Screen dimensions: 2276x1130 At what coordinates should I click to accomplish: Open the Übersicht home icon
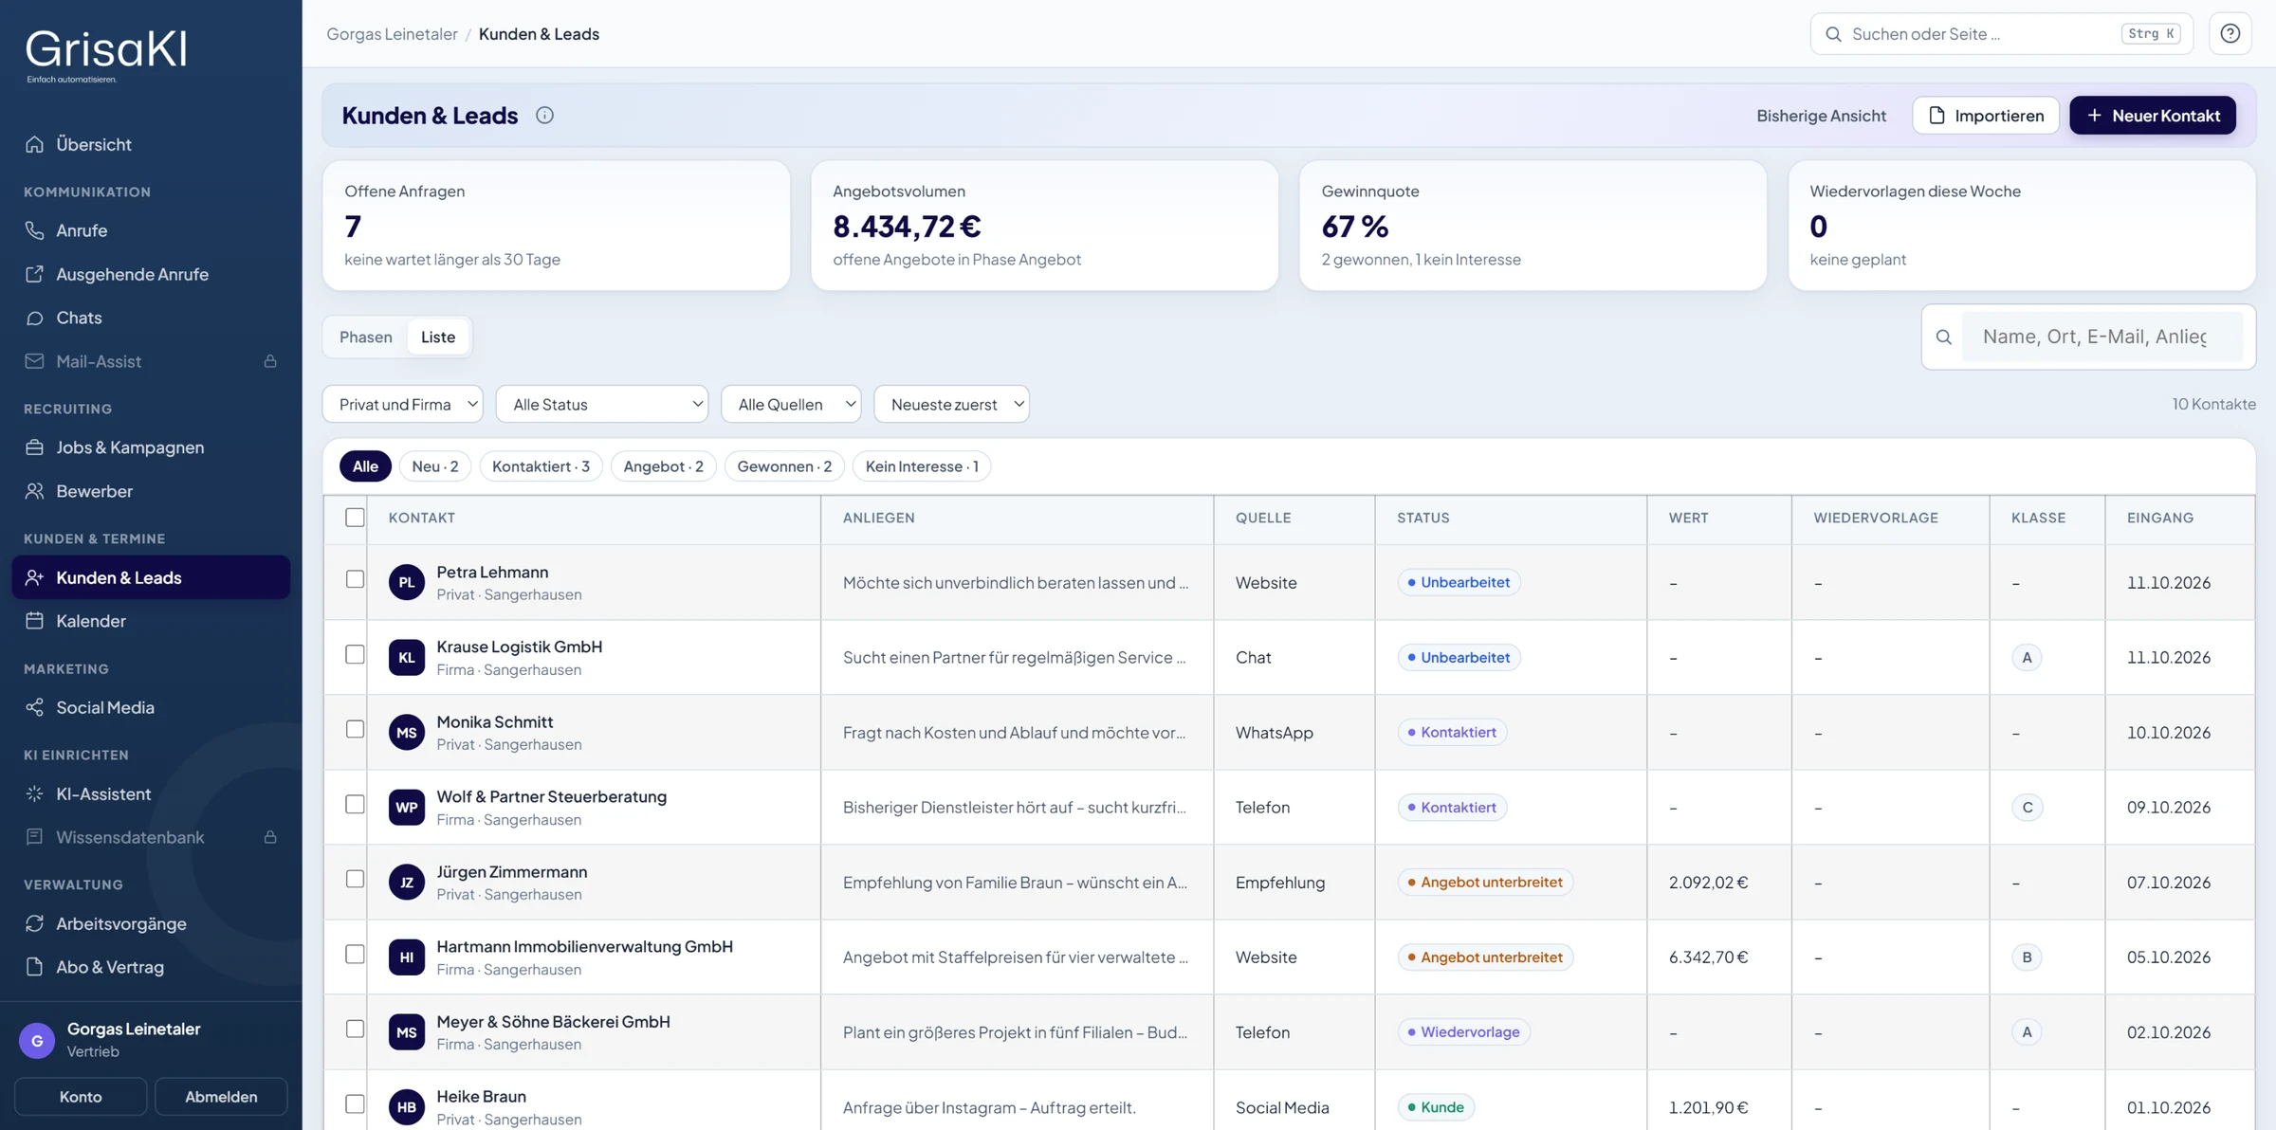pos(35,144)
